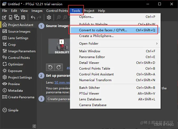The height and width of the screenshot is (129, 178).
Task: Open PTGui Viewer from menu
Action: tap(115, 94)
